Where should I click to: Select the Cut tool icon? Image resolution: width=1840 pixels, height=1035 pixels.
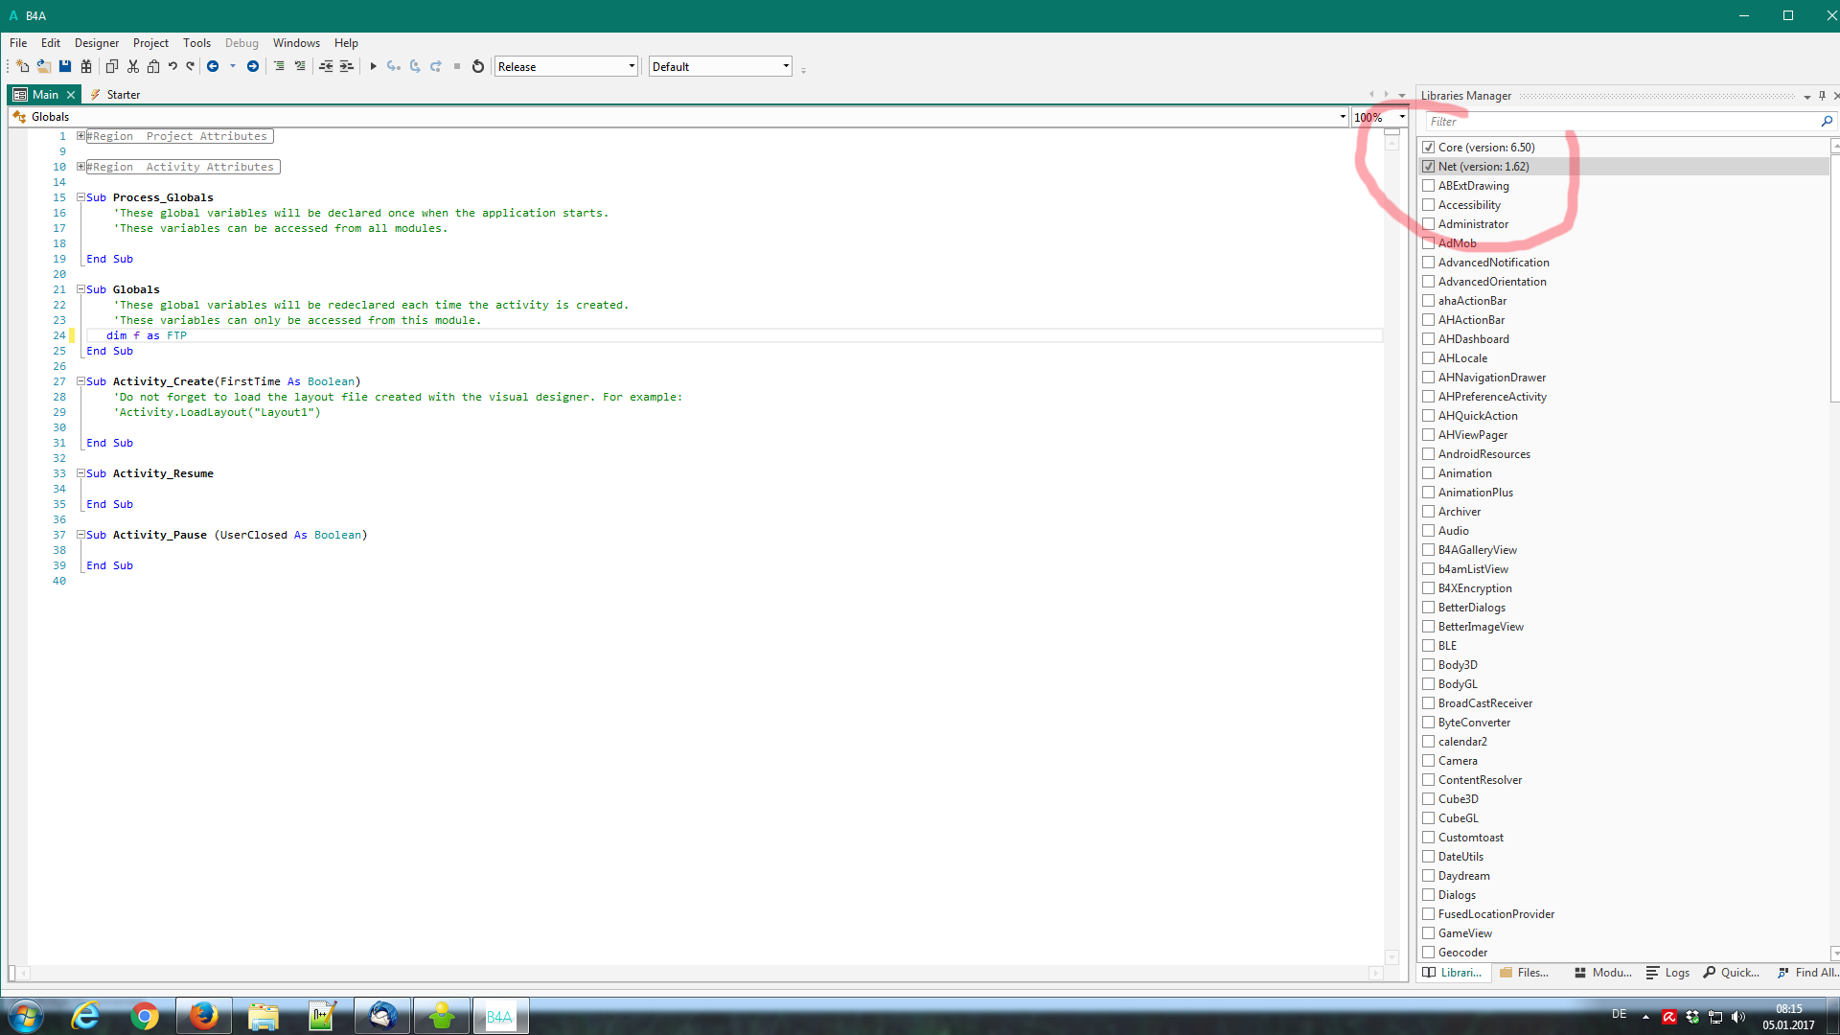pos(132,66)
